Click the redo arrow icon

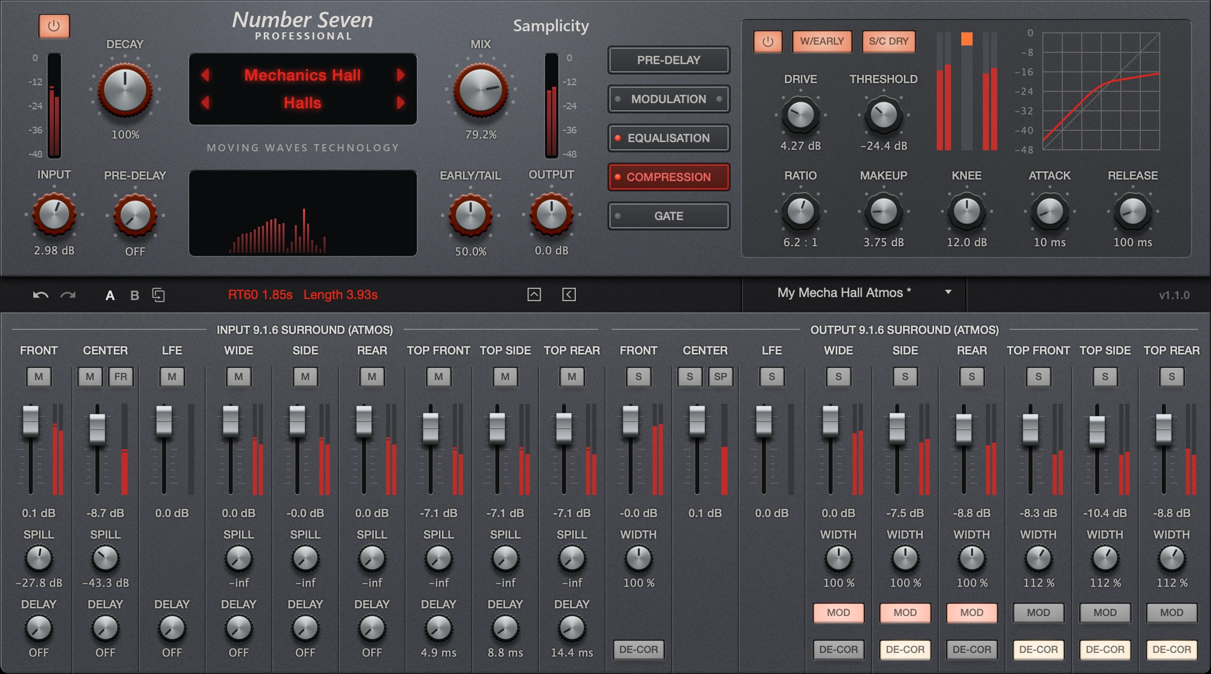[x=68, y=295]
